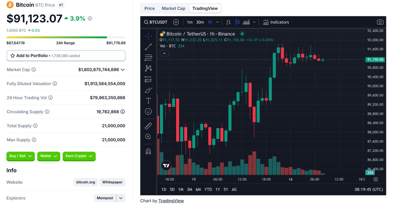Open the Wallet dropdown
This screenshot has height=204, width=401.
click(49, 156)
